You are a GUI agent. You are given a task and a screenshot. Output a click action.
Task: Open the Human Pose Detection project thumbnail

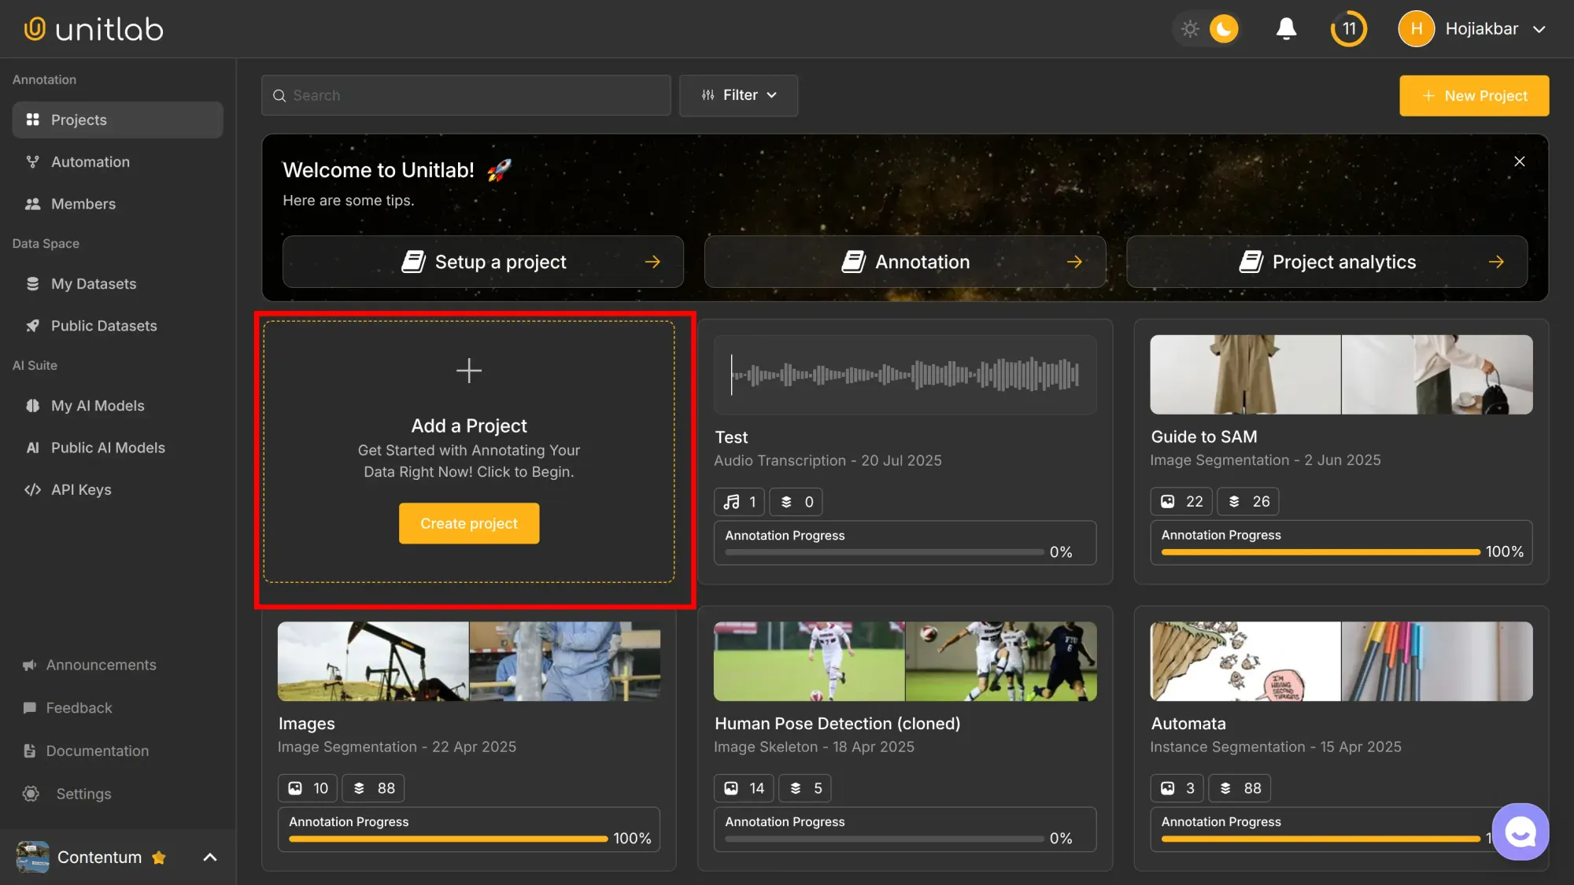pyautogui.click(x=903, y=661)
